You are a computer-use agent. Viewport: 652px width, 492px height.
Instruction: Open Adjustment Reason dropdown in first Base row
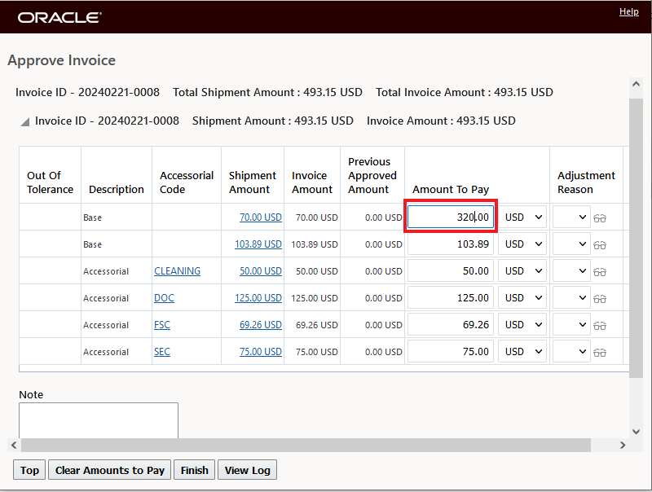(x=571, y=217)
